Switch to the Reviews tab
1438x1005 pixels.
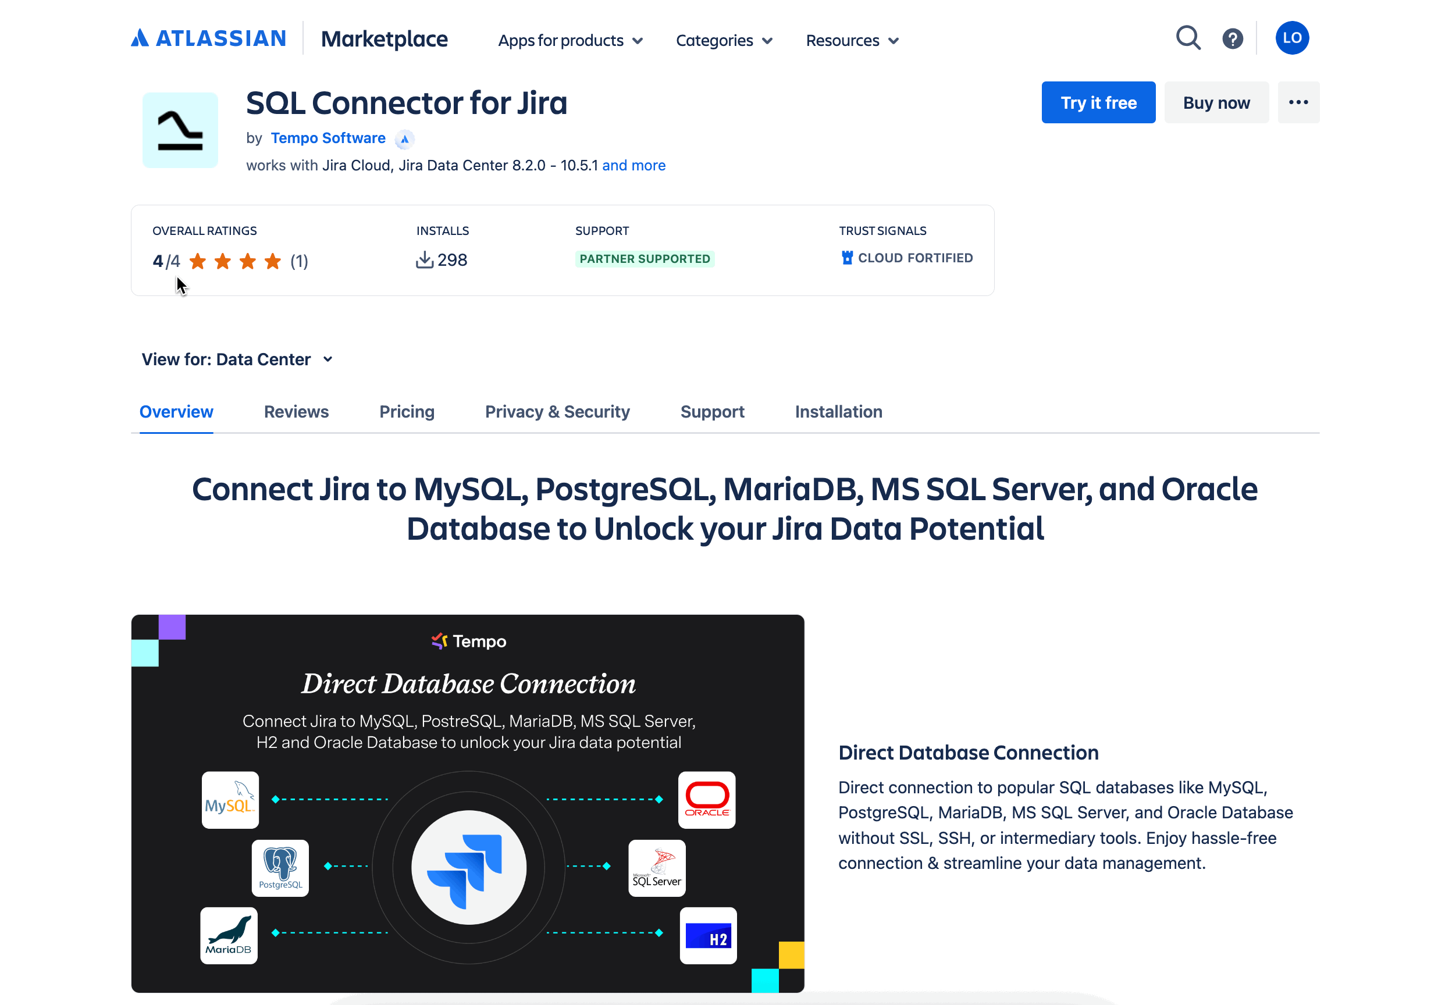(x=296, y=411)
